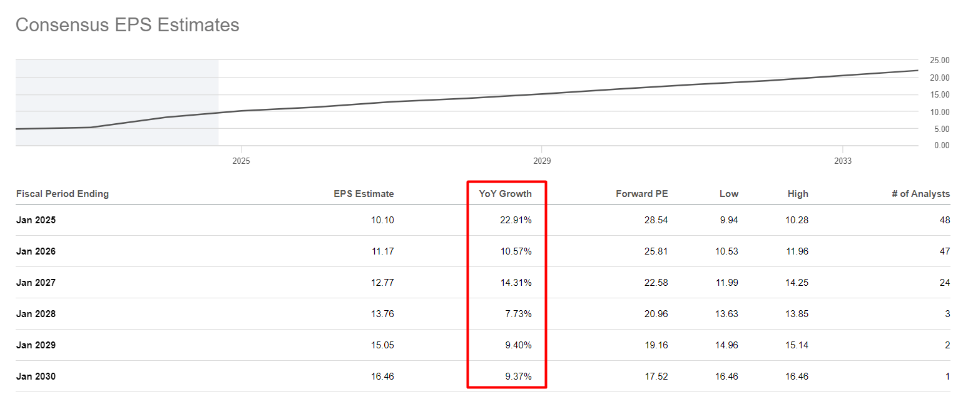Click the Jan 2027 fiscal period
963x394 pixels.
point(36,283)
